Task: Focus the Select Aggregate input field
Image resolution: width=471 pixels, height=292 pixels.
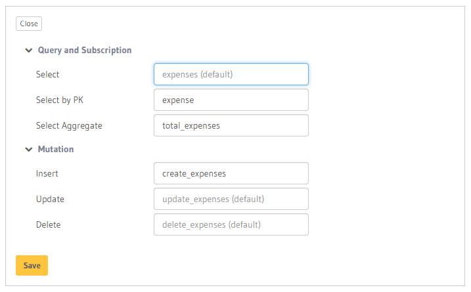Action: point(231,125)
